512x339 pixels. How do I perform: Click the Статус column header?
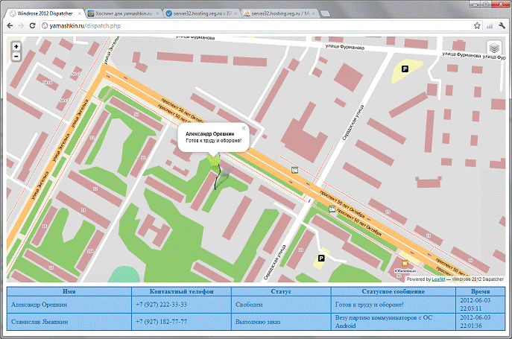coord(281,291)
